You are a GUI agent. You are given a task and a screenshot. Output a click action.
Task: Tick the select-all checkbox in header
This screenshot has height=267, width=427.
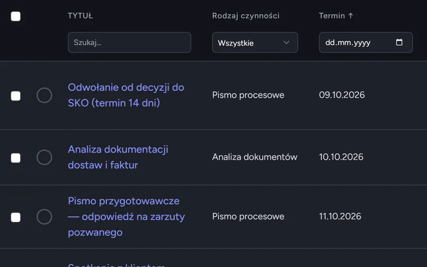(x=15, y=17)
